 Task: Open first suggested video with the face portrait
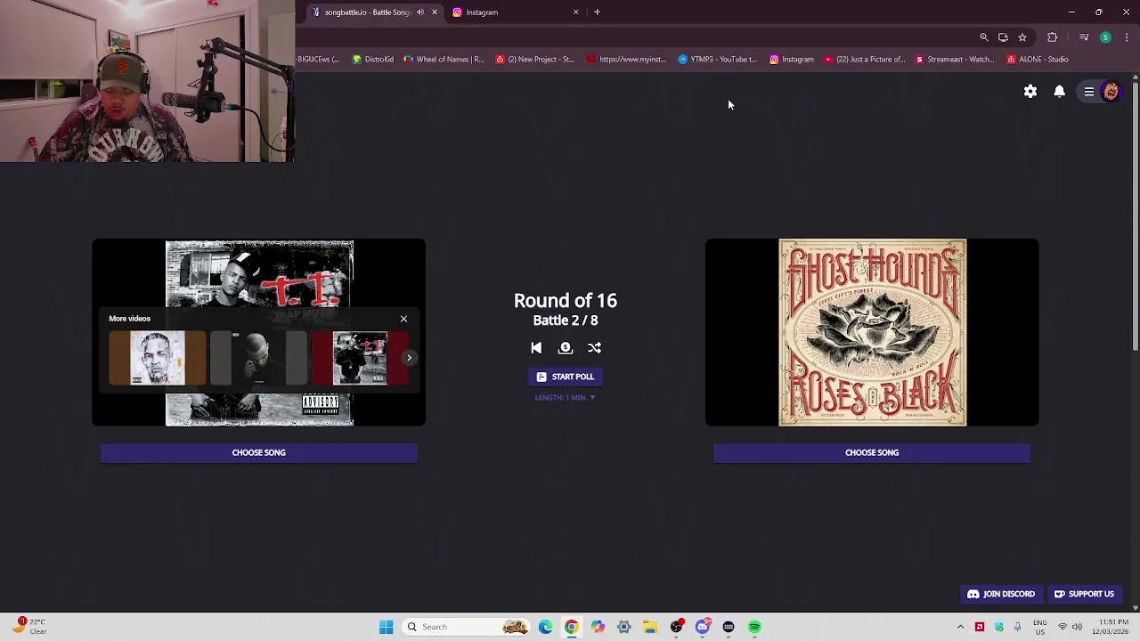point(158,359)
